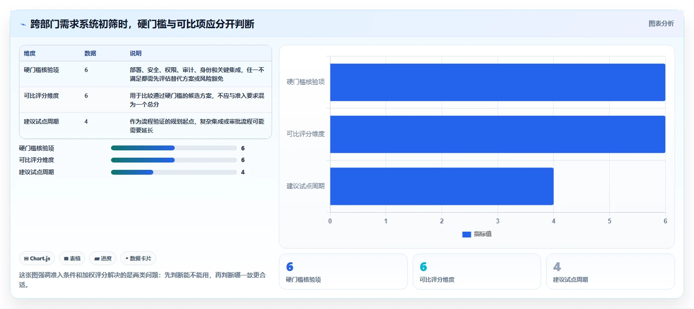
Task: Click the footnote starting with 这张图强调准入条件
Action: (142, 280)
